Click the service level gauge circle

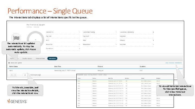pyautogui.click(x=35, y=40)
